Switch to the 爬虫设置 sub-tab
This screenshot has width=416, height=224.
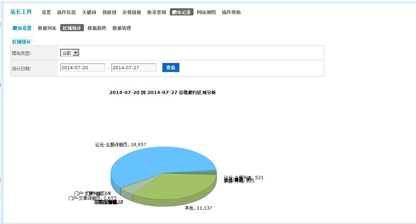point(22,28)
